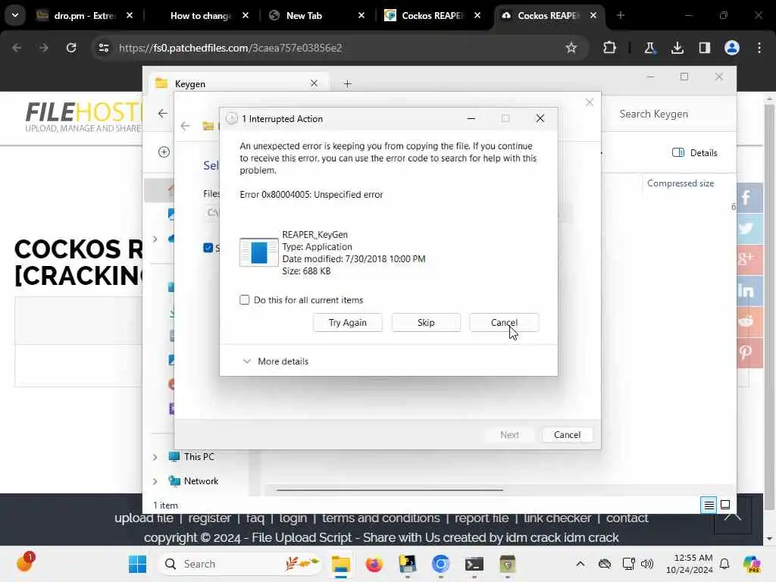Click the browser page vertical scrollbar
Screen dimensions: 776x582
click(769, 307)
